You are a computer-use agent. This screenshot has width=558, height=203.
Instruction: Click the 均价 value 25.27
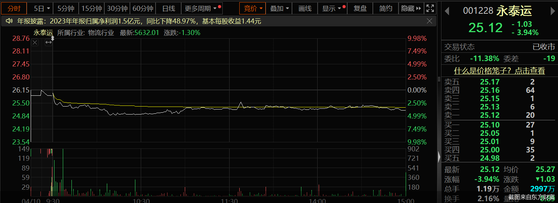545,169
